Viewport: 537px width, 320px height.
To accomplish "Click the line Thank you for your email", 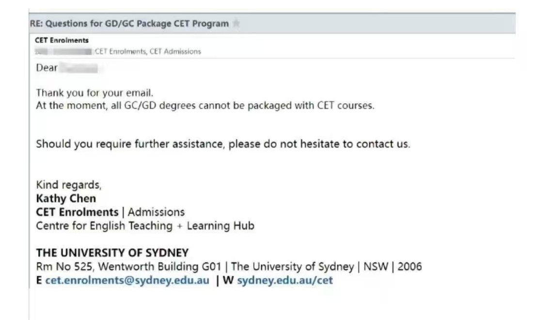I will [95, 93].
